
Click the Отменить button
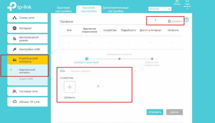pyautogui.click(x=155, y=112)
